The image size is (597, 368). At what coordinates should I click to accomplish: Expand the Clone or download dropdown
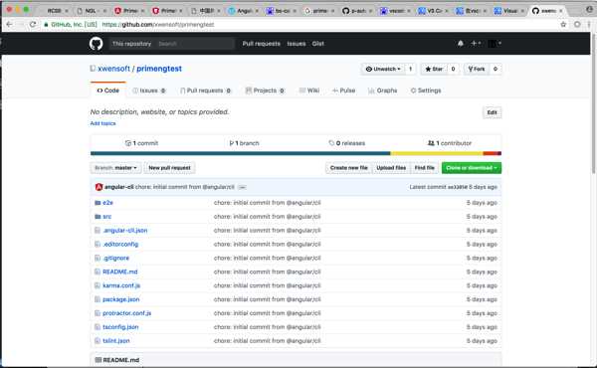472,168
